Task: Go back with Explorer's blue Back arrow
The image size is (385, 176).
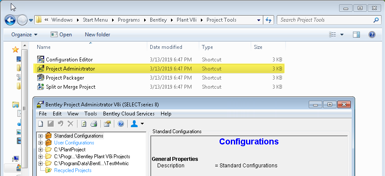Action: click(x=10, y=20)
